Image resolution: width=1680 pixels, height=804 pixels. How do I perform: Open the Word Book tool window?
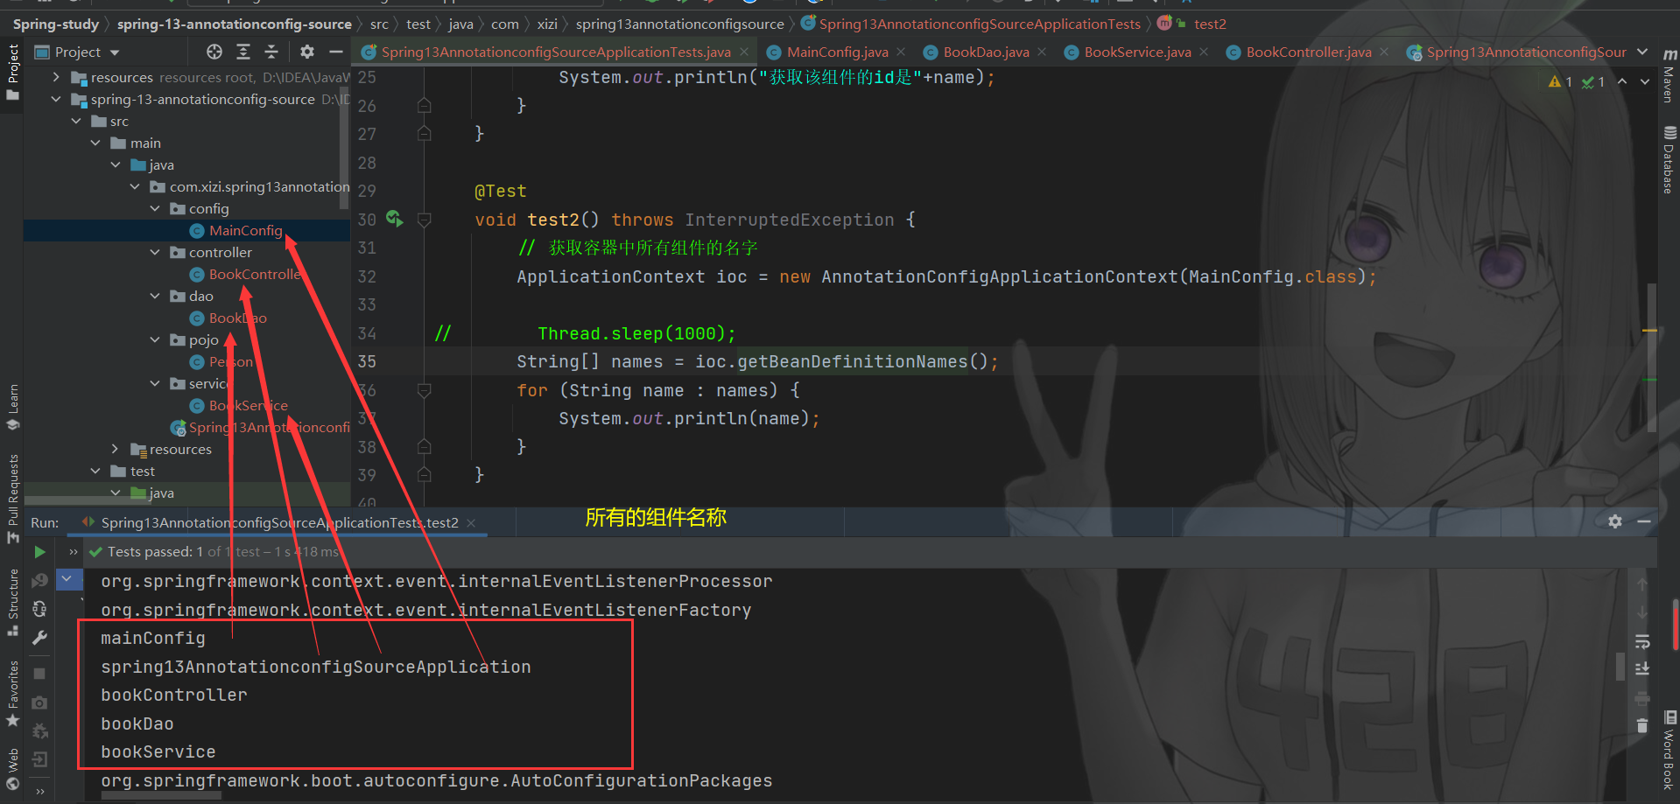pyautogui.click(x=1669, y=750)
